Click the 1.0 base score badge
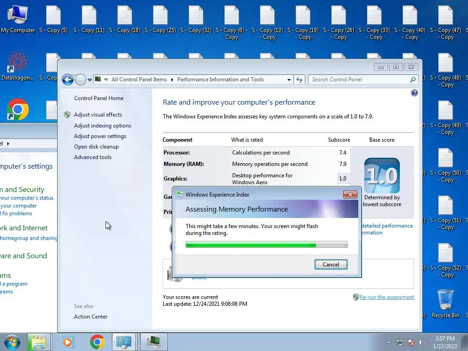The width and height of the screenshot is (468, 351). tap(382, 175)
